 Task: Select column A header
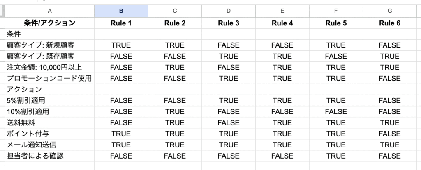tap(49, 11)
